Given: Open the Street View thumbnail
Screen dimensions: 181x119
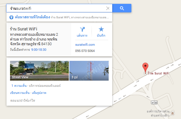Looking at the screenshot, I should 39,71.
